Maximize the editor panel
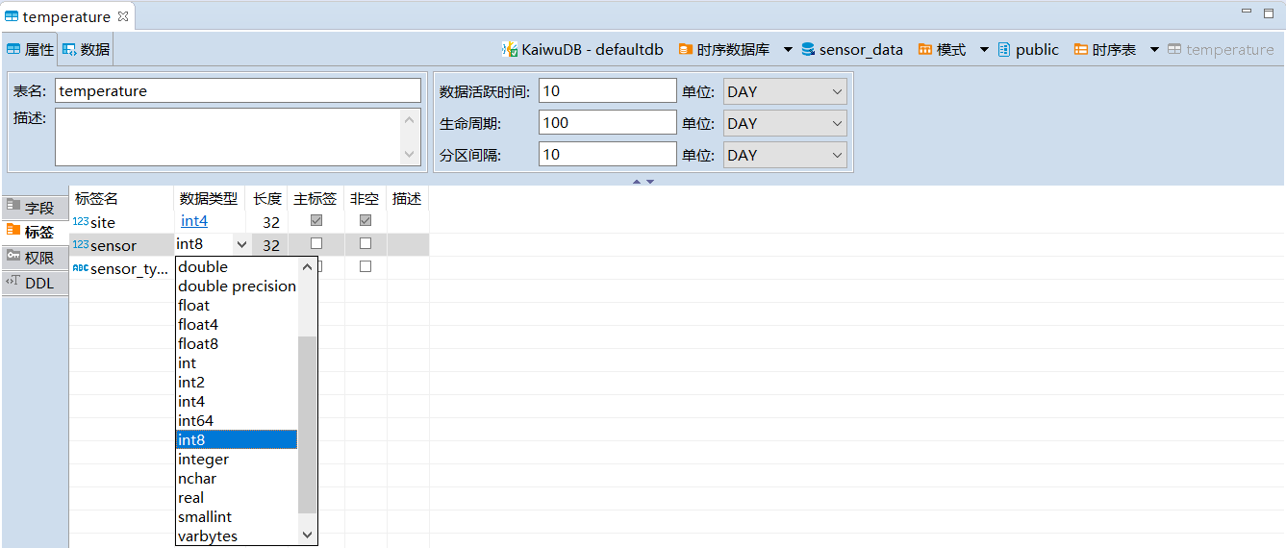 point(1268,12)
